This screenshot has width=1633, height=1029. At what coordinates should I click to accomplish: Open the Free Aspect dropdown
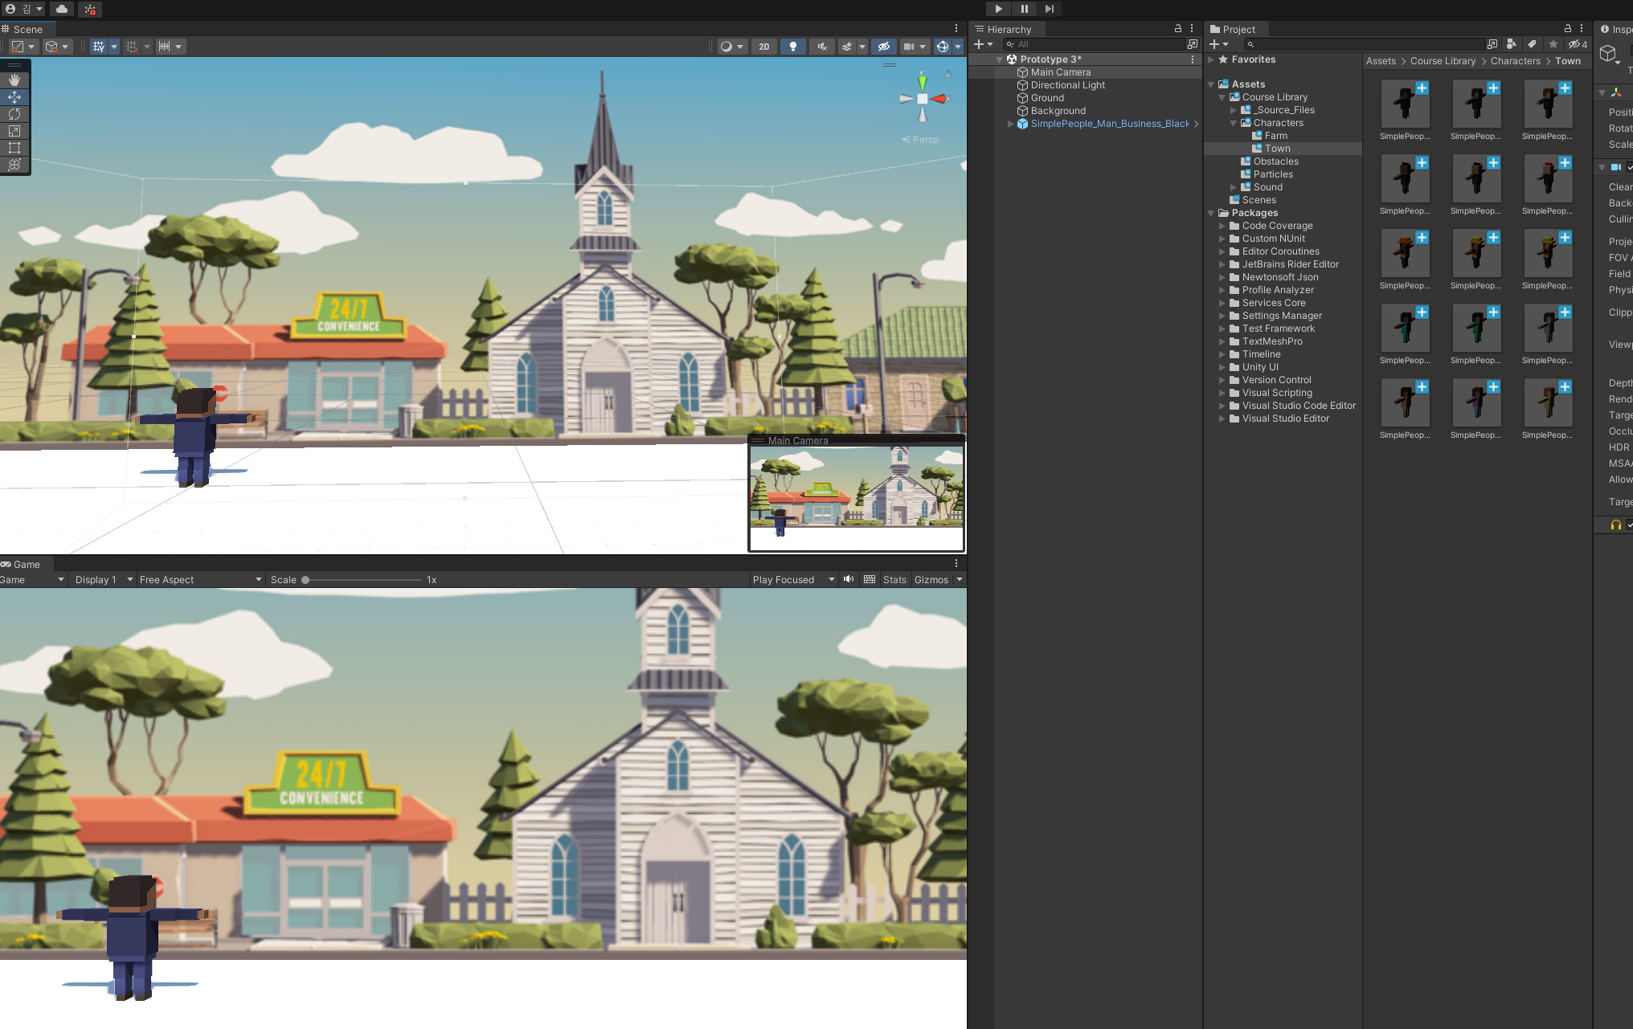(x=200, y=580)
